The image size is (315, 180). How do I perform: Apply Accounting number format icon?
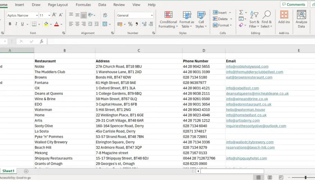pos(120,24)
